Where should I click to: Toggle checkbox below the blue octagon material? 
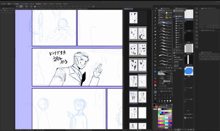click(185, 78)
